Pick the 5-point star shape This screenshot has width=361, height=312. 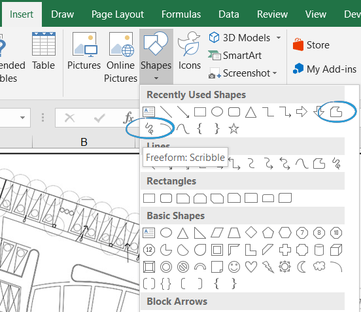click(233, 128)
